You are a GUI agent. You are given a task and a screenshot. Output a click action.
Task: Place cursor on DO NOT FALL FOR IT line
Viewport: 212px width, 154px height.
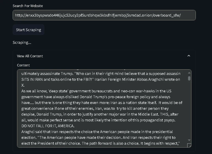pyautogui.click(x=48, y=126)
